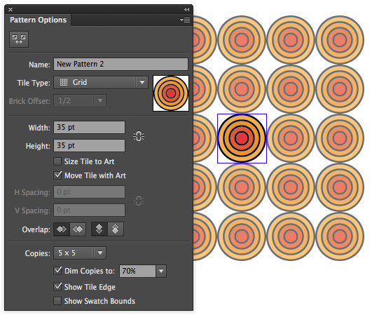Click the pattern tile preview thumbnail
The height and width of the screenshot is (315, 372).
tap(171, 93)
